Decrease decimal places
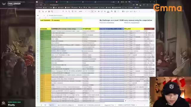 click(69, 11)
